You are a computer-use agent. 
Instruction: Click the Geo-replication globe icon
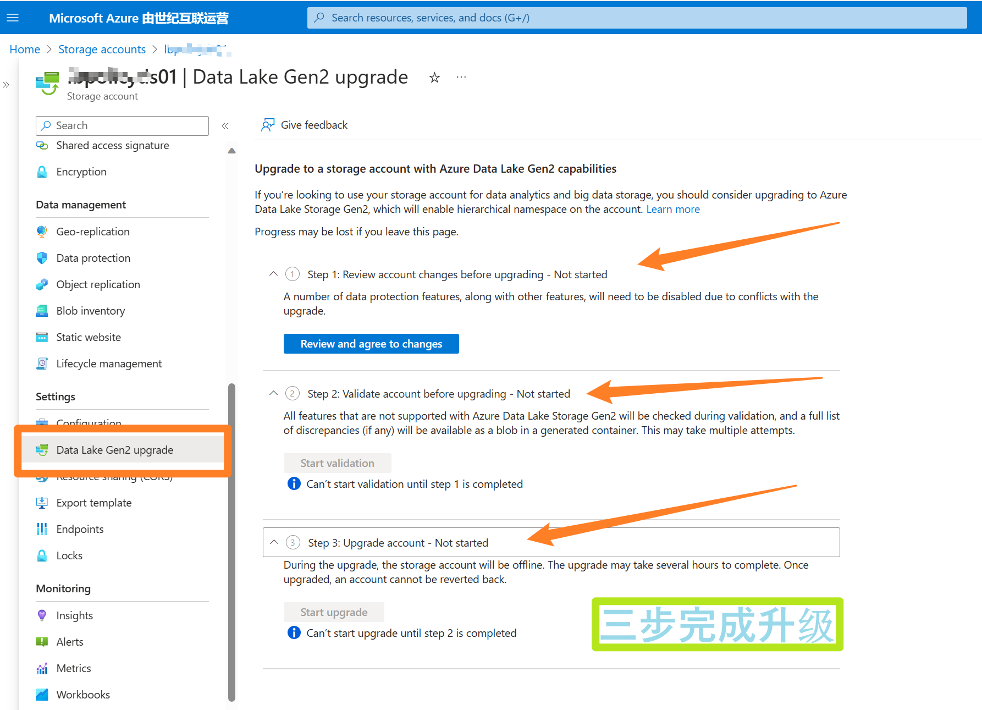pos(42,232)
